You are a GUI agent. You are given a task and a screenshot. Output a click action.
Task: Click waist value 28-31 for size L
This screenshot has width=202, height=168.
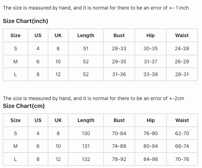pos(182,74)
